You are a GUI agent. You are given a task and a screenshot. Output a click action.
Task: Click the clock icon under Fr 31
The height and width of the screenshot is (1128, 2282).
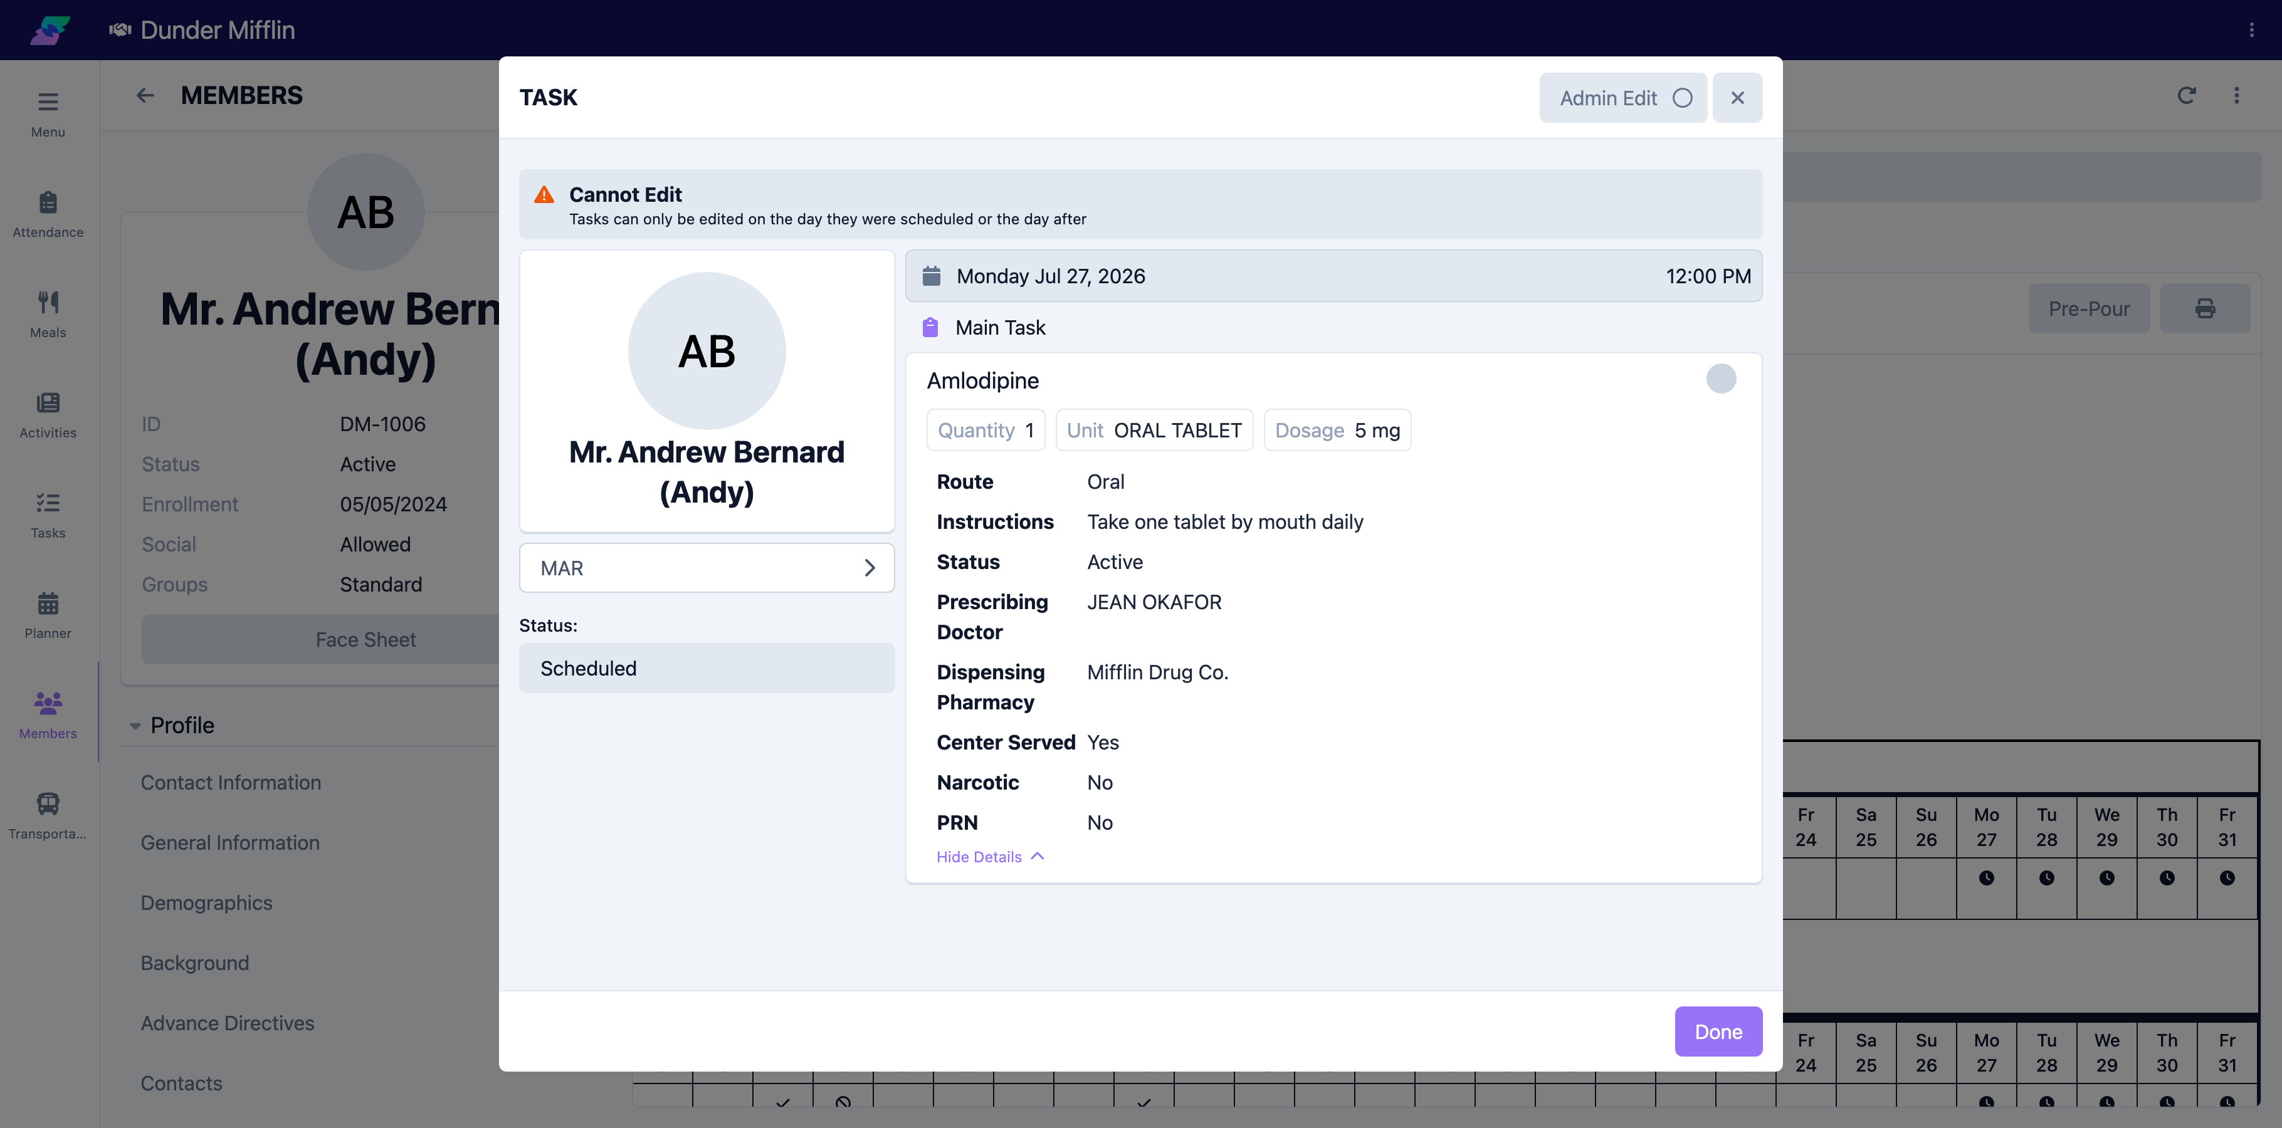2227,877
